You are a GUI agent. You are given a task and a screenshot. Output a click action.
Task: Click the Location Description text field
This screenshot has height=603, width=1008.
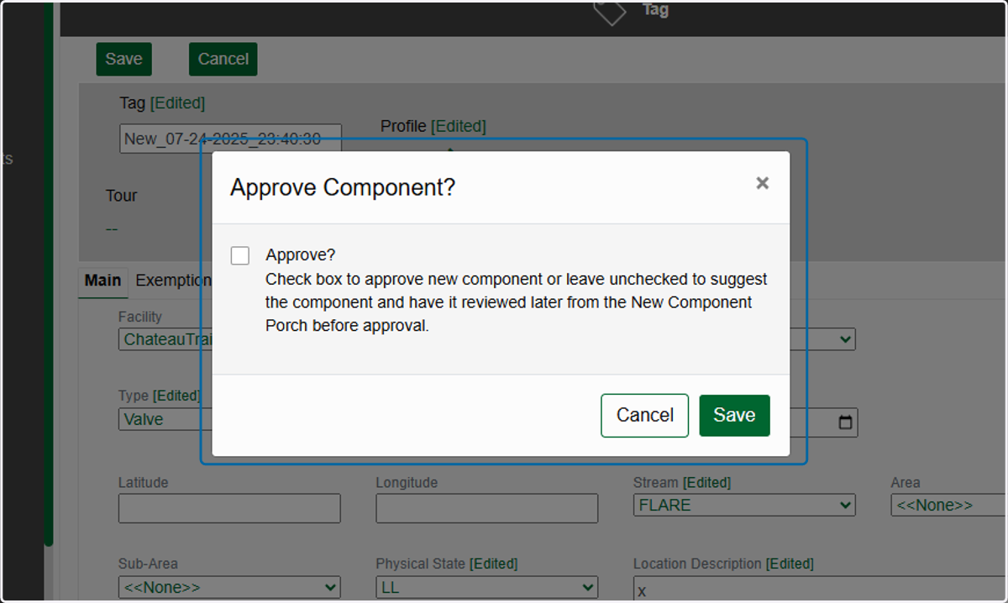coord(821,590)
